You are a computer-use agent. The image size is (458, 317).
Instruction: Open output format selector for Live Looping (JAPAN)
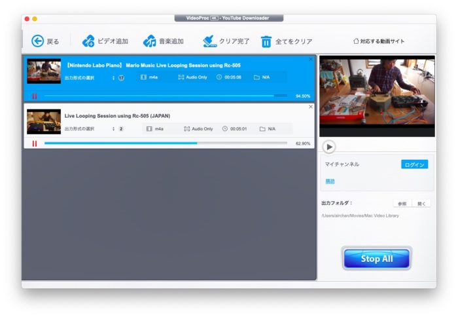[x=113, y=128]
